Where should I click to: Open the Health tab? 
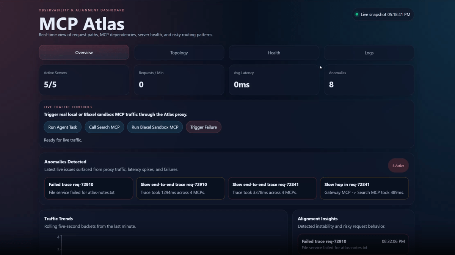(274, 53)
